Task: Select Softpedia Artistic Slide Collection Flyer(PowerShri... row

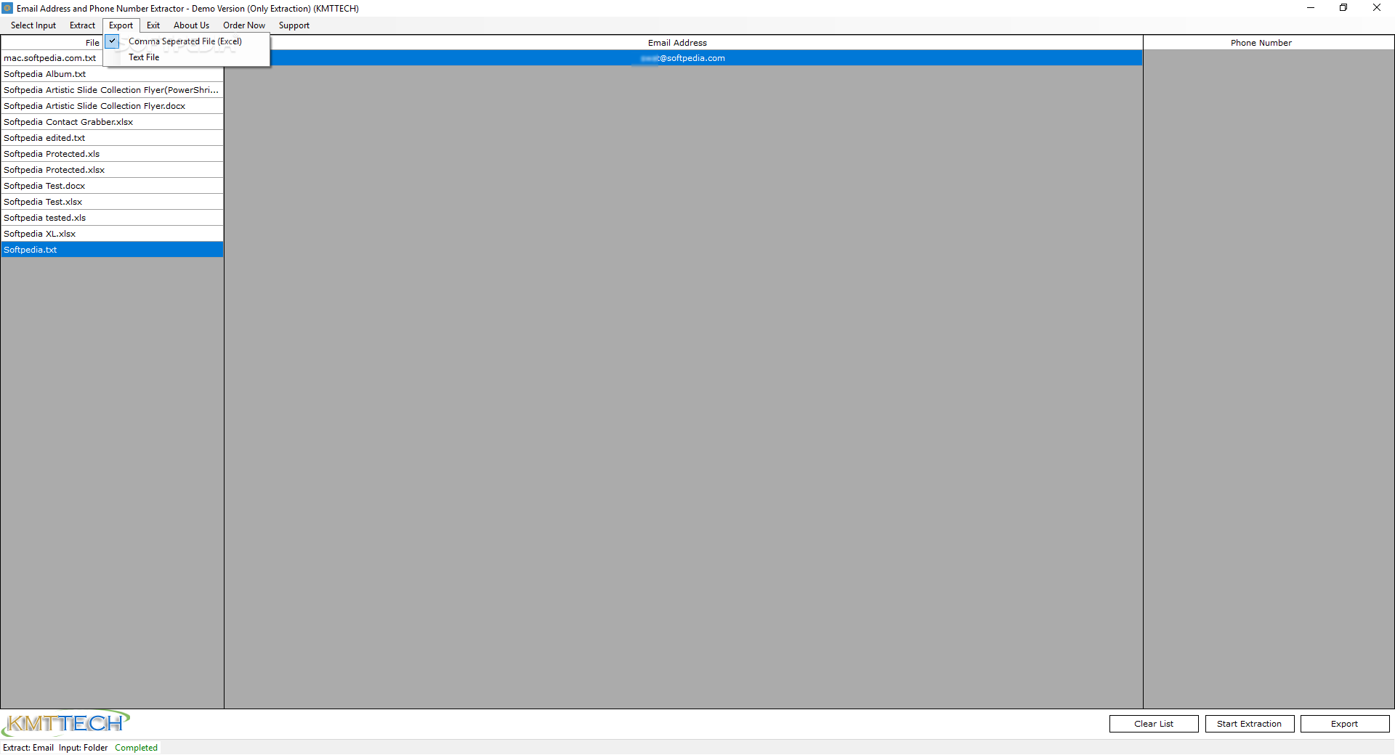Action: coord(112,90)
